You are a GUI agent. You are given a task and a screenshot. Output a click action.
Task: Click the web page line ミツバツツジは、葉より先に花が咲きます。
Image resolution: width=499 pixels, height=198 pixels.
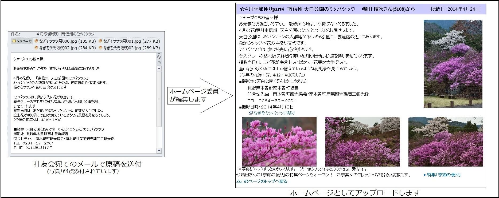tap(277, 50)
